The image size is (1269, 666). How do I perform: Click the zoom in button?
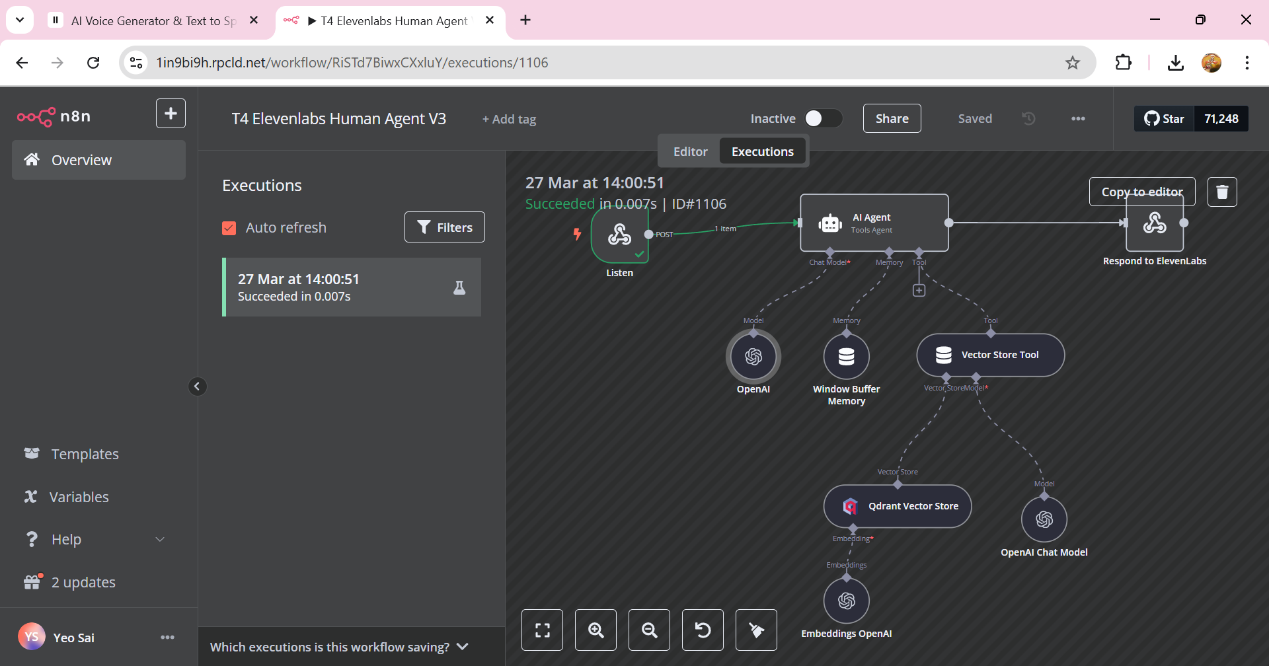596,630
